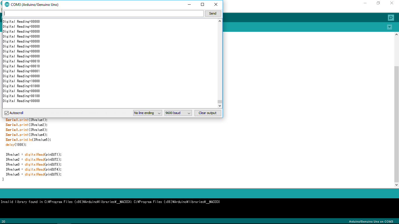Select the line Digital Reading=00001
The width and height of the screenshot is (399, 224).
[x=21, y=71]
